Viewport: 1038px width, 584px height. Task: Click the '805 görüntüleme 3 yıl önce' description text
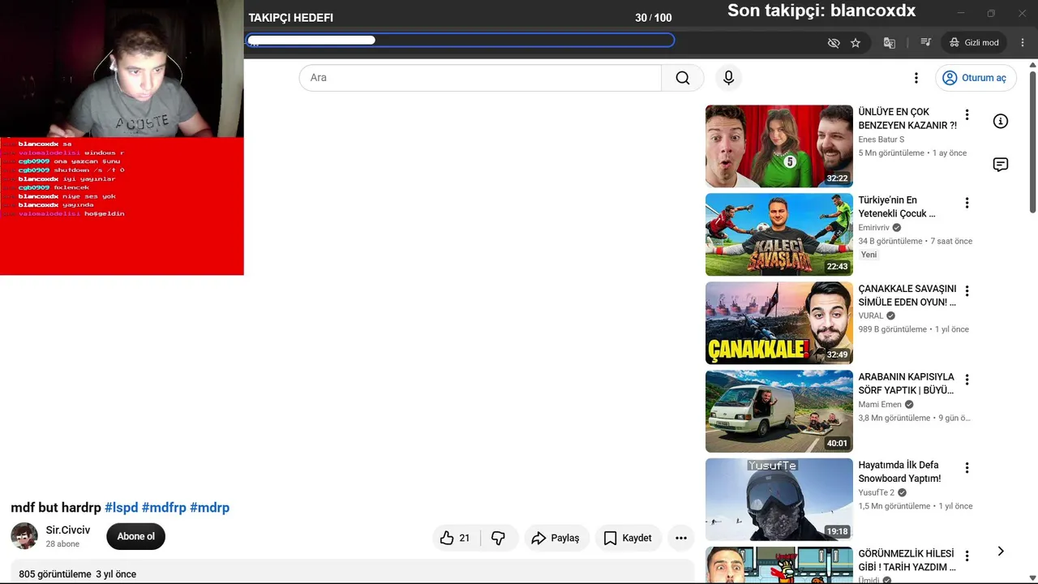pos(78,574)
